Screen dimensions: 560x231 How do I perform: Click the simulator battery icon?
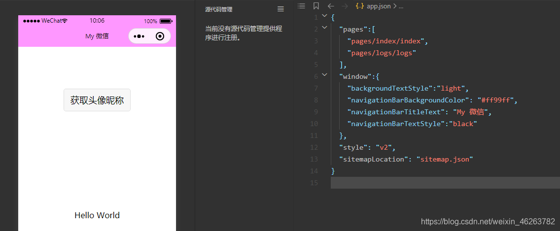[166, 21]
